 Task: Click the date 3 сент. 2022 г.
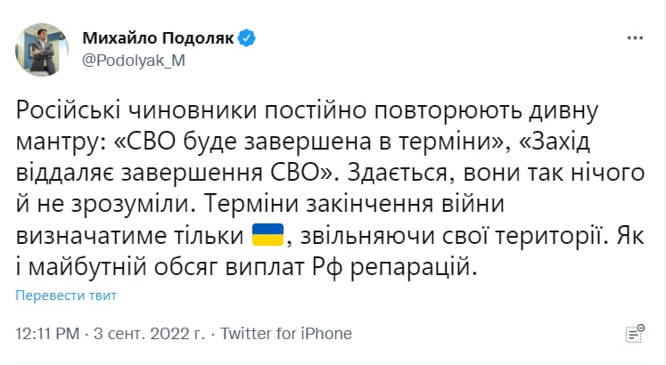(x=149, y=334)
